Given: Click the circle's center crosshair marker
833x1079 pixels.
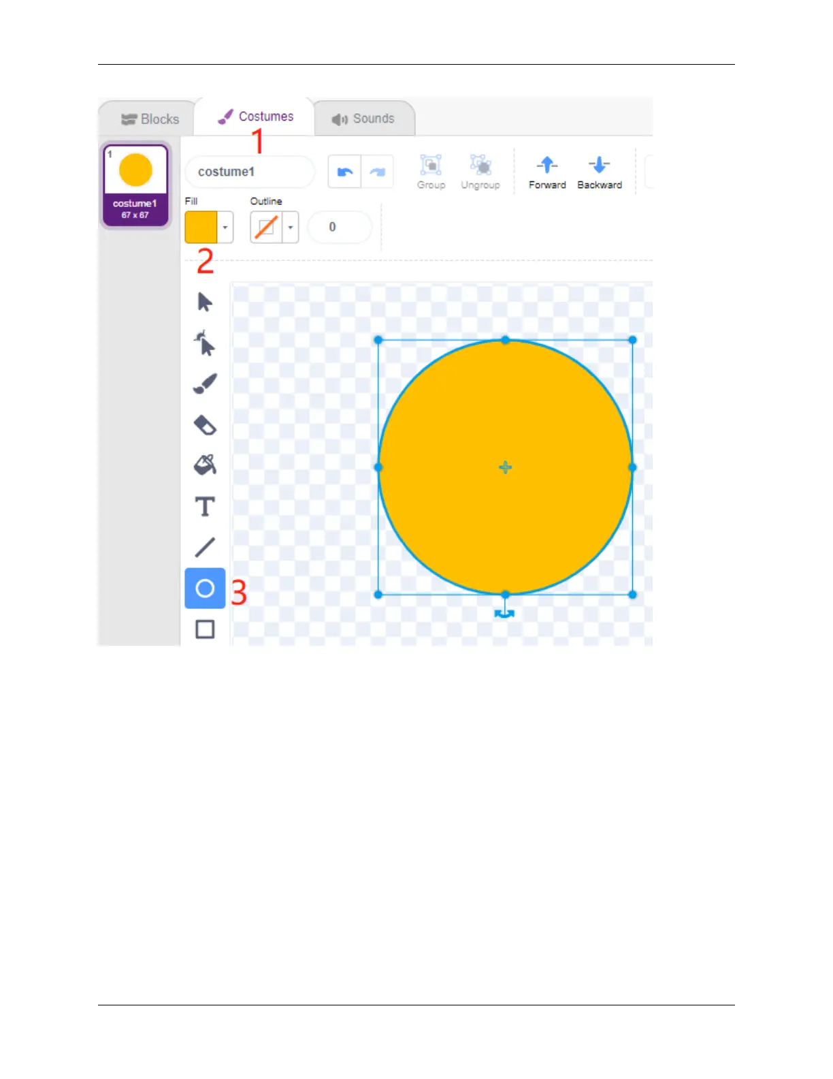Looking at the screenshot, I should (505, 467).
